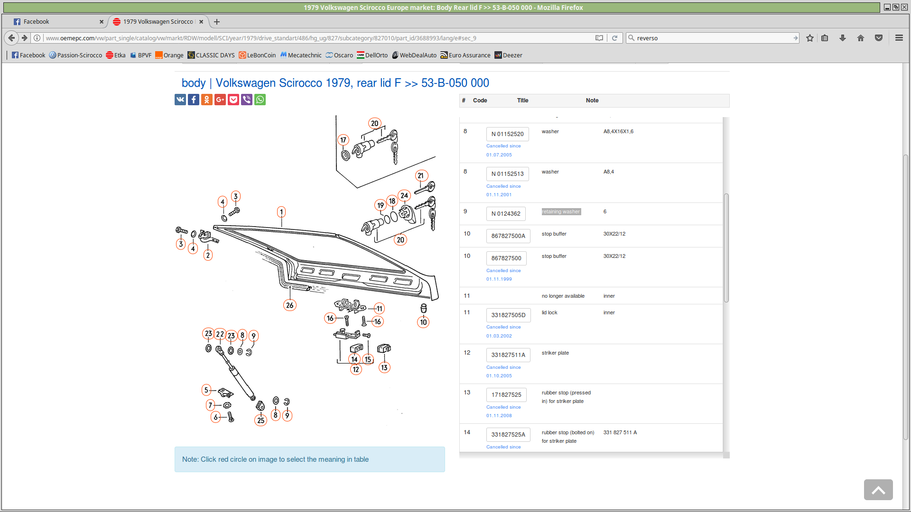
Task: Select red circle 26 on diagram
Action: pyautogui.click(x=289, y=305)
